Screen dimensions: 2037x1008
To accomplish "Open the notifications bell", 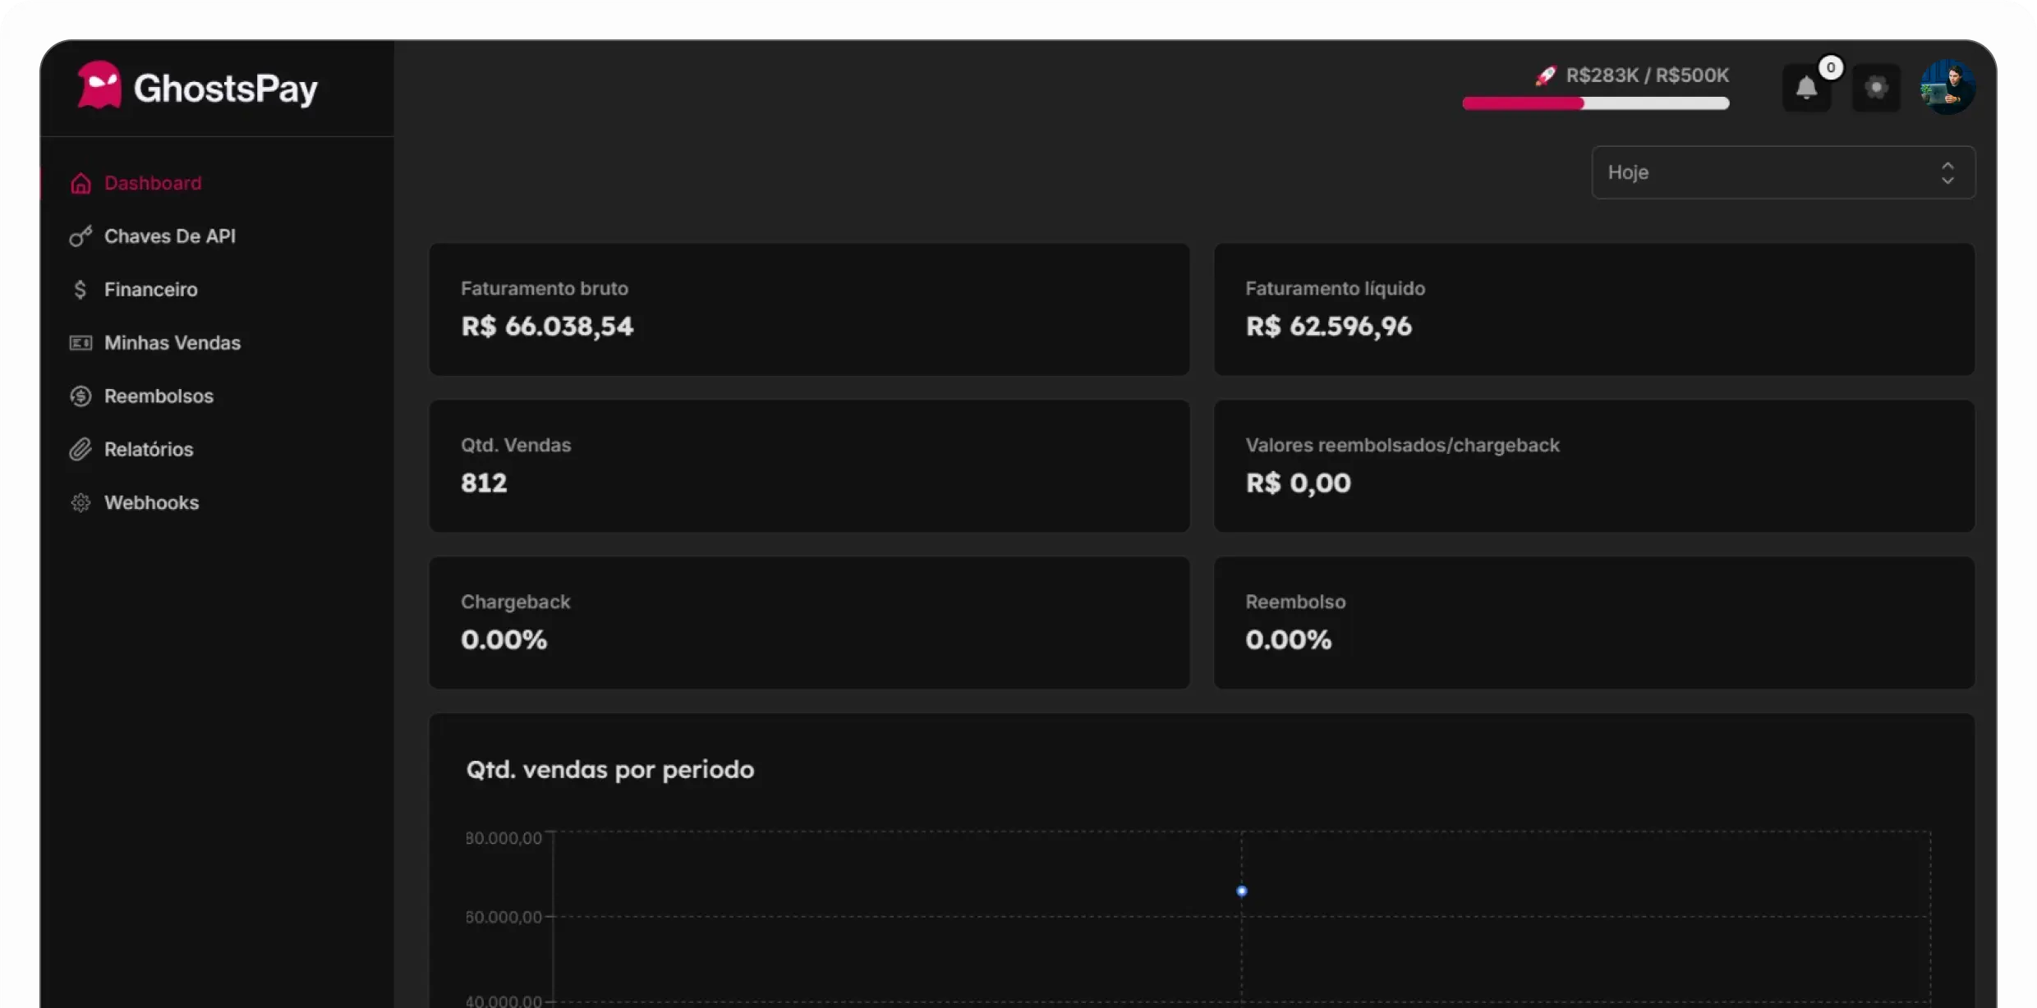I will 1806,87.
